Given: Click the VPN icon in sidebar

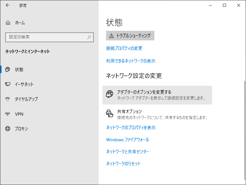Looking at the screenshot, I should click(7, 114).
